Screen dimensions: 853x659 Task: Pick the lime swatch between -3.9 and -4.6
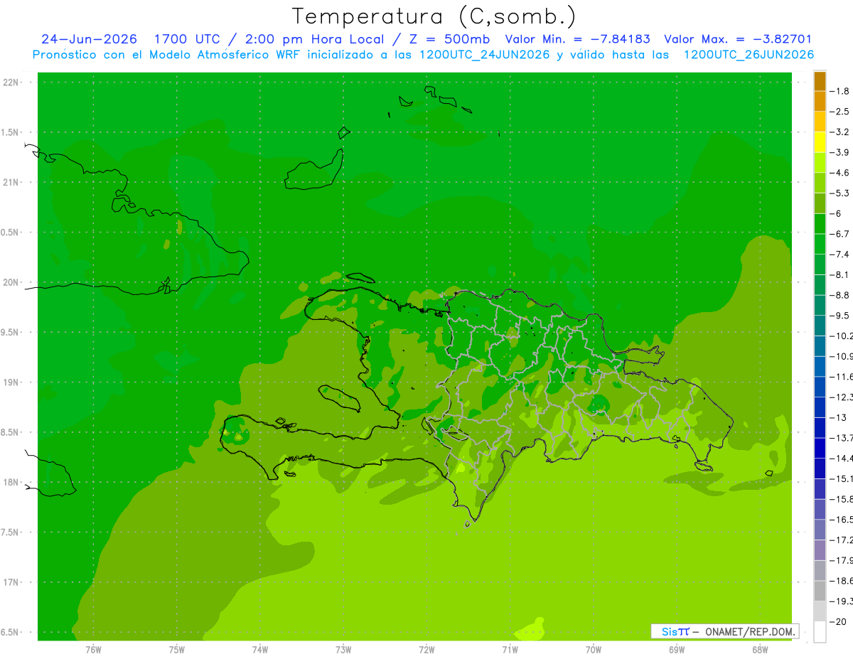[820, 162]
